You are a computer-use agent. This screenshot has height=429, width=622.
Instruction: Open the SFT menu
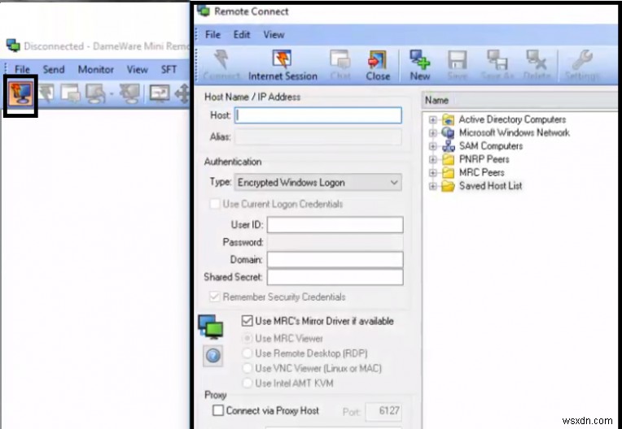coord(169,69)
